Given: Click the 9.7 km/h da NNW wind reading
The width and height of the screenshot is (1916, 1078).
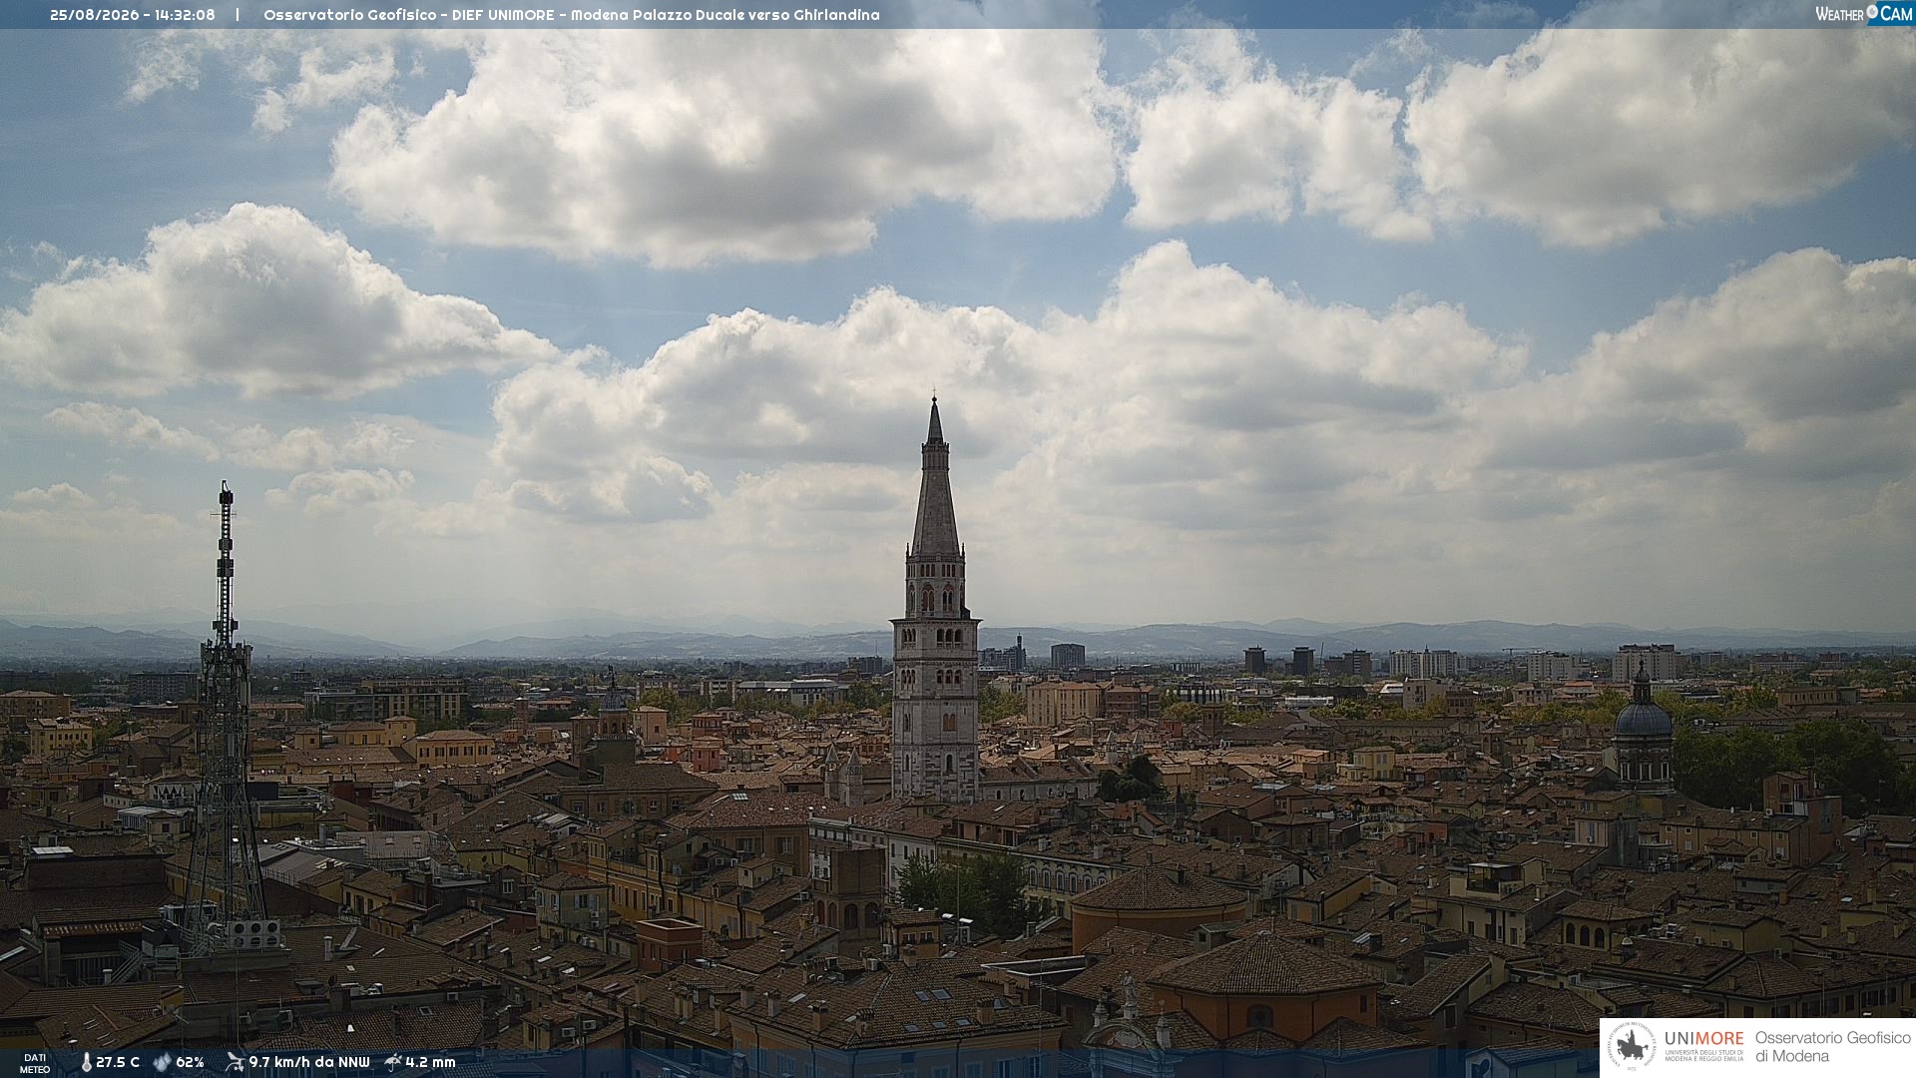Looking at the screenshot, I should click(309, 1062).
